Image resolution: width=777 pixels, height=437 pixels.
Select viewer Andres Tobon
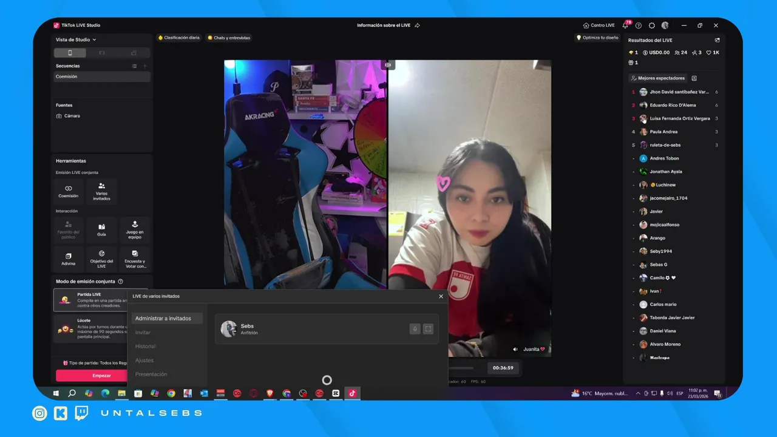(675, 158)
